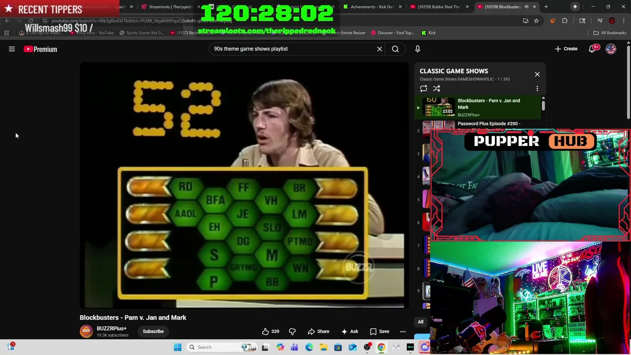
Task: Open the YouTube guide hamburger menu
Action: (12, 49)
